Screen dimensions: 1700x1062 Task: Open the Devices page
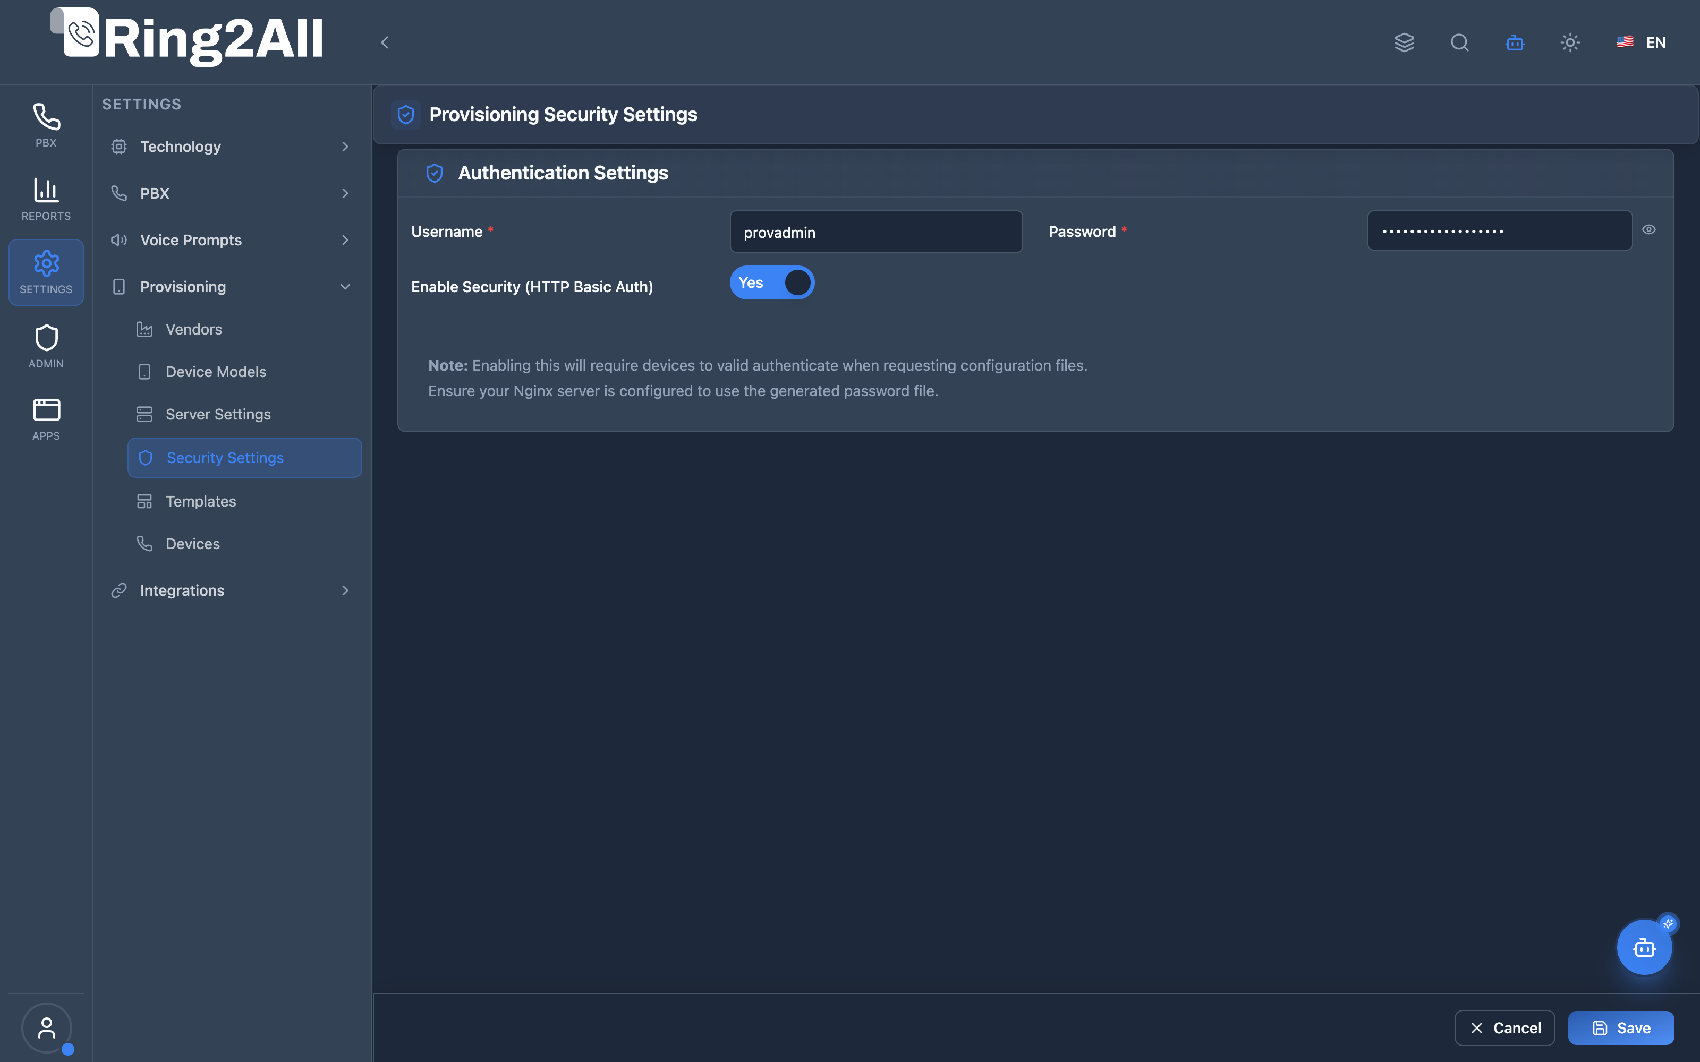point(244,544)
